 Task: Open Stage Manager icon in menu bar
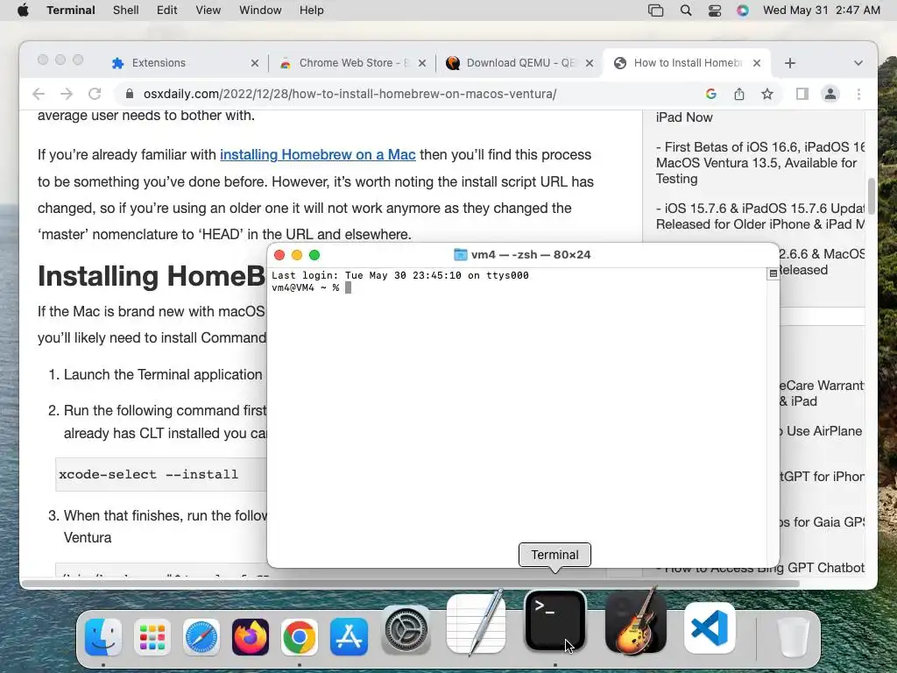click(x=655, y=11)
